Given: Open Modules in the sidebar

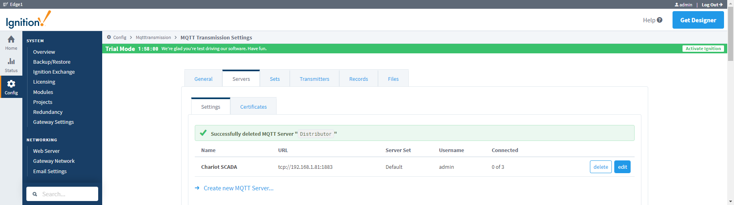Looking at the screenshot, I should click(43, 92).
